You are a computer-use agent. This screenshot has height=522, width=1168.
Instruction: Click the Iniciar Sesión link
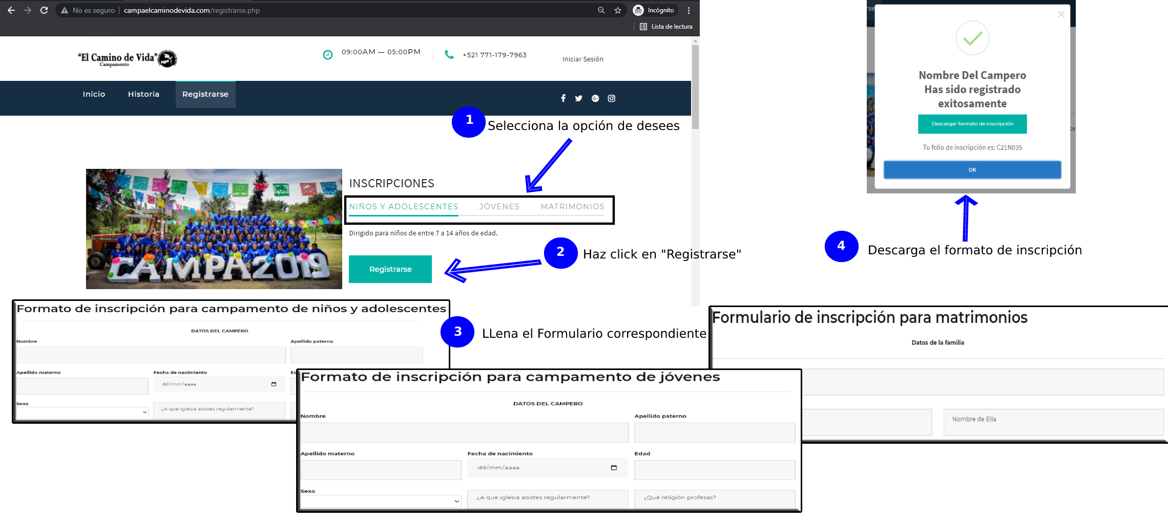pyautogui.click(x=582, y=59)
